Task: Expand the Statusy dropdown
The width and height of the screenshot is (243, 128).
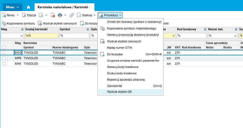Action: pos(86,15)
